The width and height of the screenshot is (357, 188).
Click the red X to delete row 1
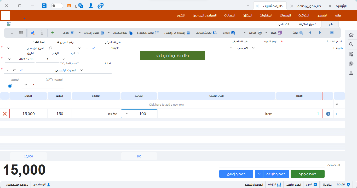pyautogui.click(x=5, y=114)
